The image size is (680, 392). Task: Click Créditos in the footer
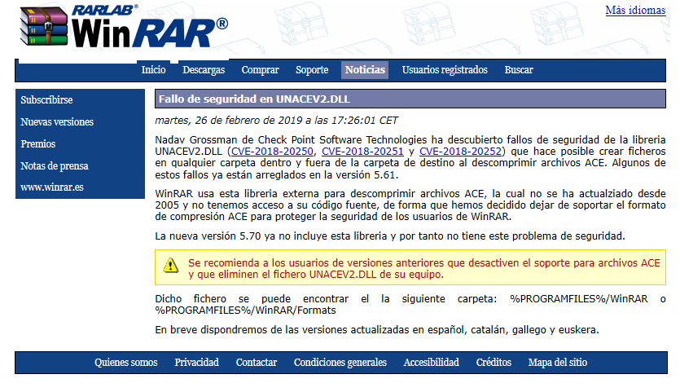point(494,363)
